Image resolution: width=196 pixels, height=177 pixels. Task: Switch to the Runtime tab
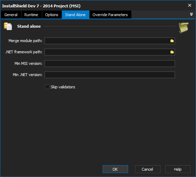(x=31, y=15)
